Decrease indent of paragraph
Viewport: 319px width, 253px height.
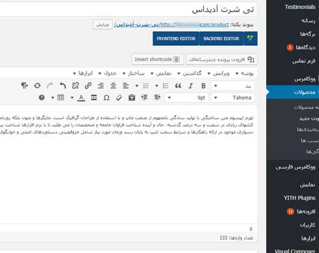(157, 98)
